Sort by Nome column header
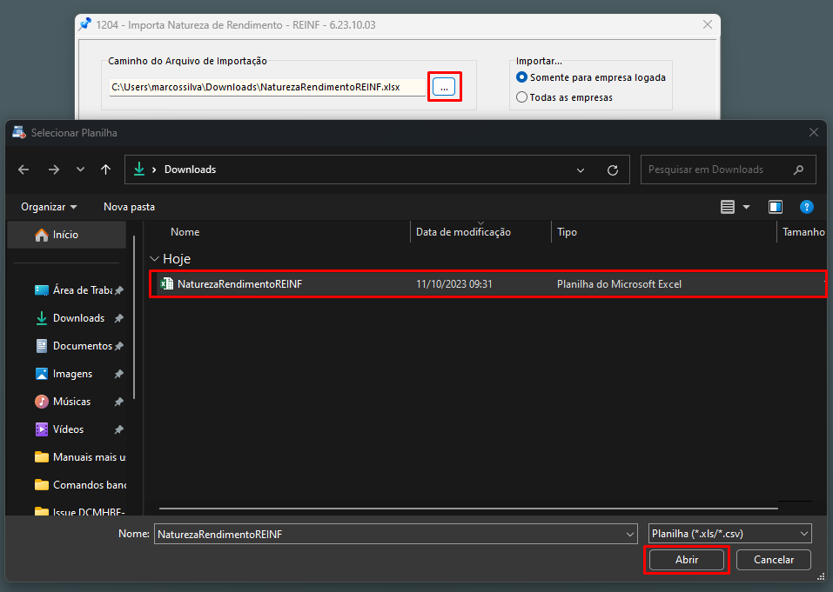The height and width of the screenshot is (592, 833). tap(185, 232)
